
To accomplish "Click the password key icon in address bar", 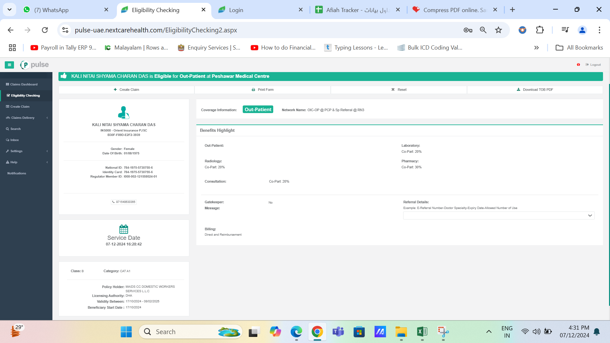I will pos(468,30).
